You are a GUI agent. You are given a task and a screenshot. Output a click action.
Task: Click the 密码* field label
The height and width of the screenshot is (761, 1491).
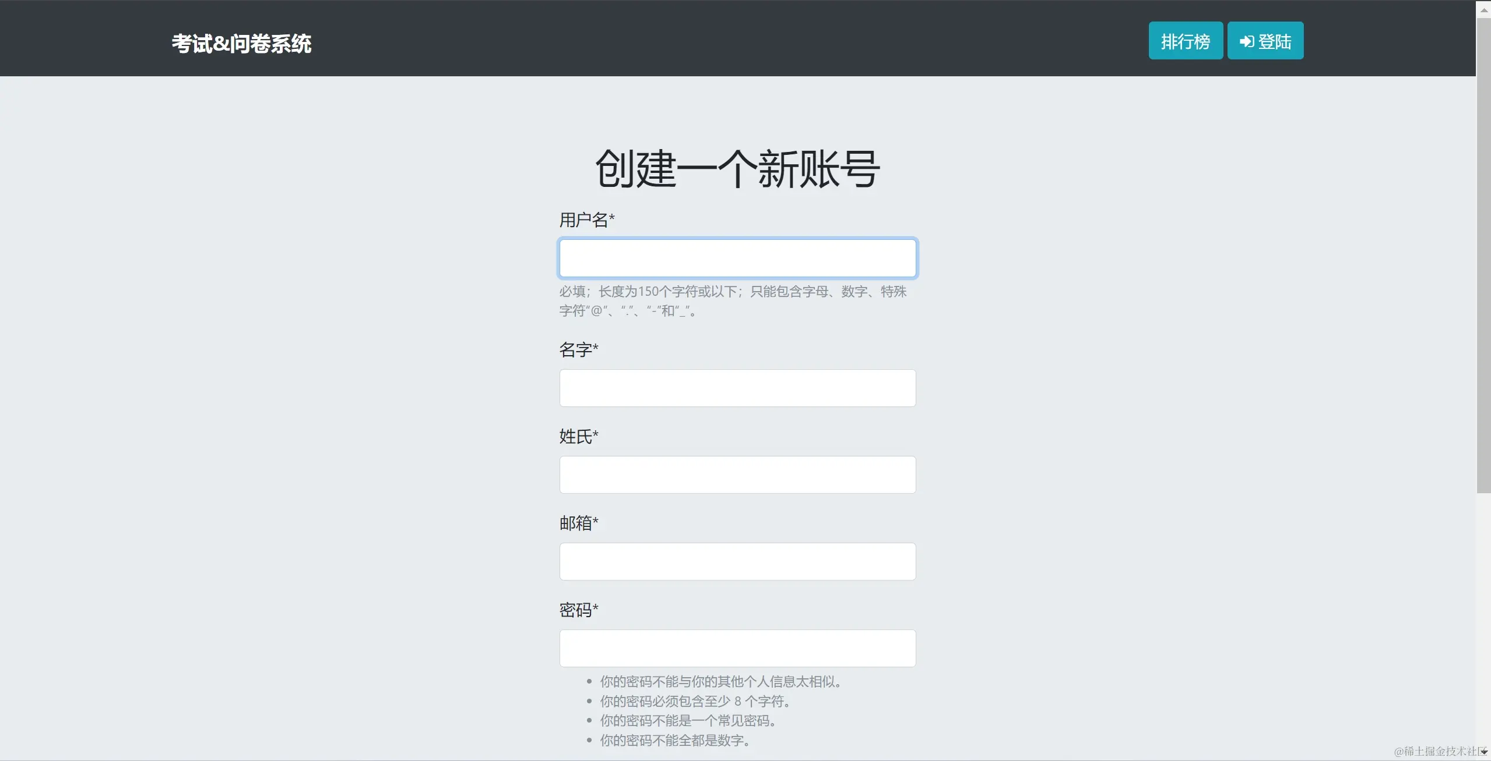point(578,610)
